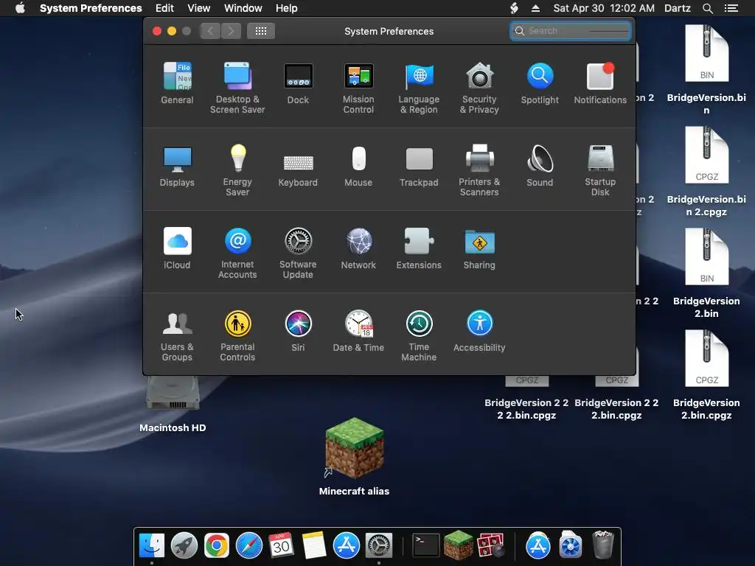
Task: Open the Help menu
Action: pyautogui.click(x=287, y=8)
